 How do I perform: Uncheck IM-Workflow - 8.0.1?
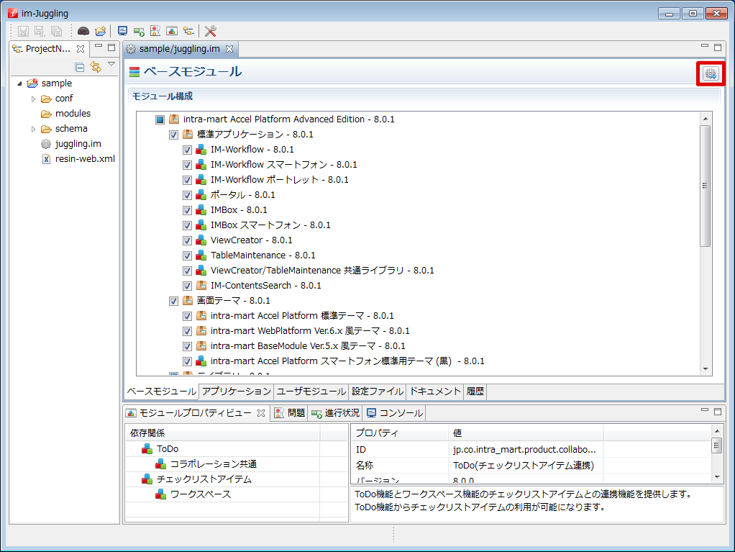187,150
